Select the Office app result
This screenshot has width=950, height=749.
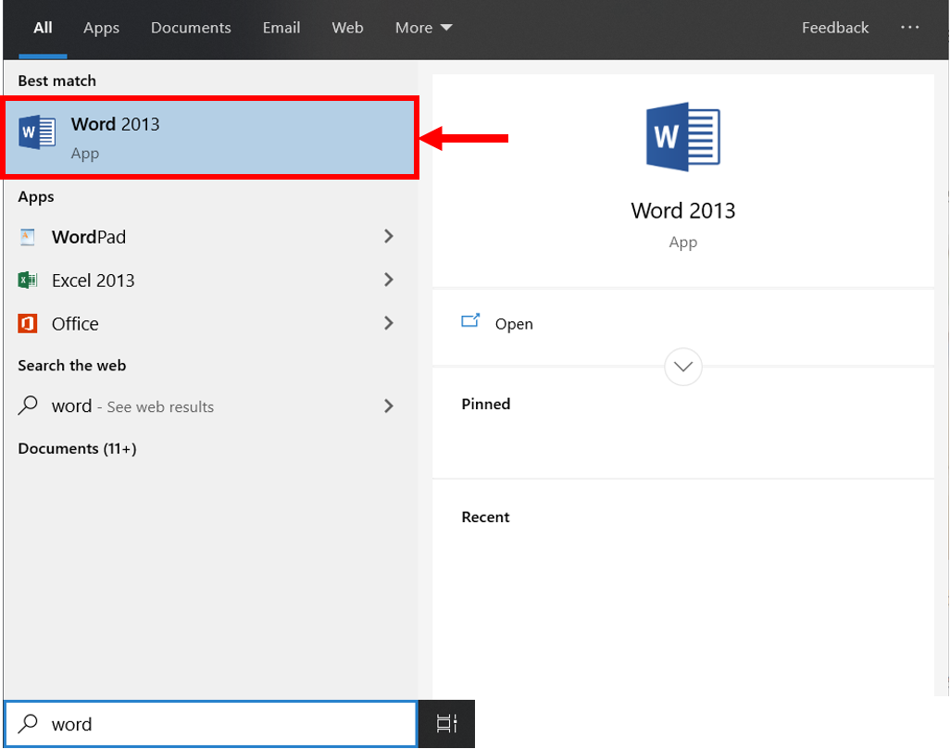209,324
